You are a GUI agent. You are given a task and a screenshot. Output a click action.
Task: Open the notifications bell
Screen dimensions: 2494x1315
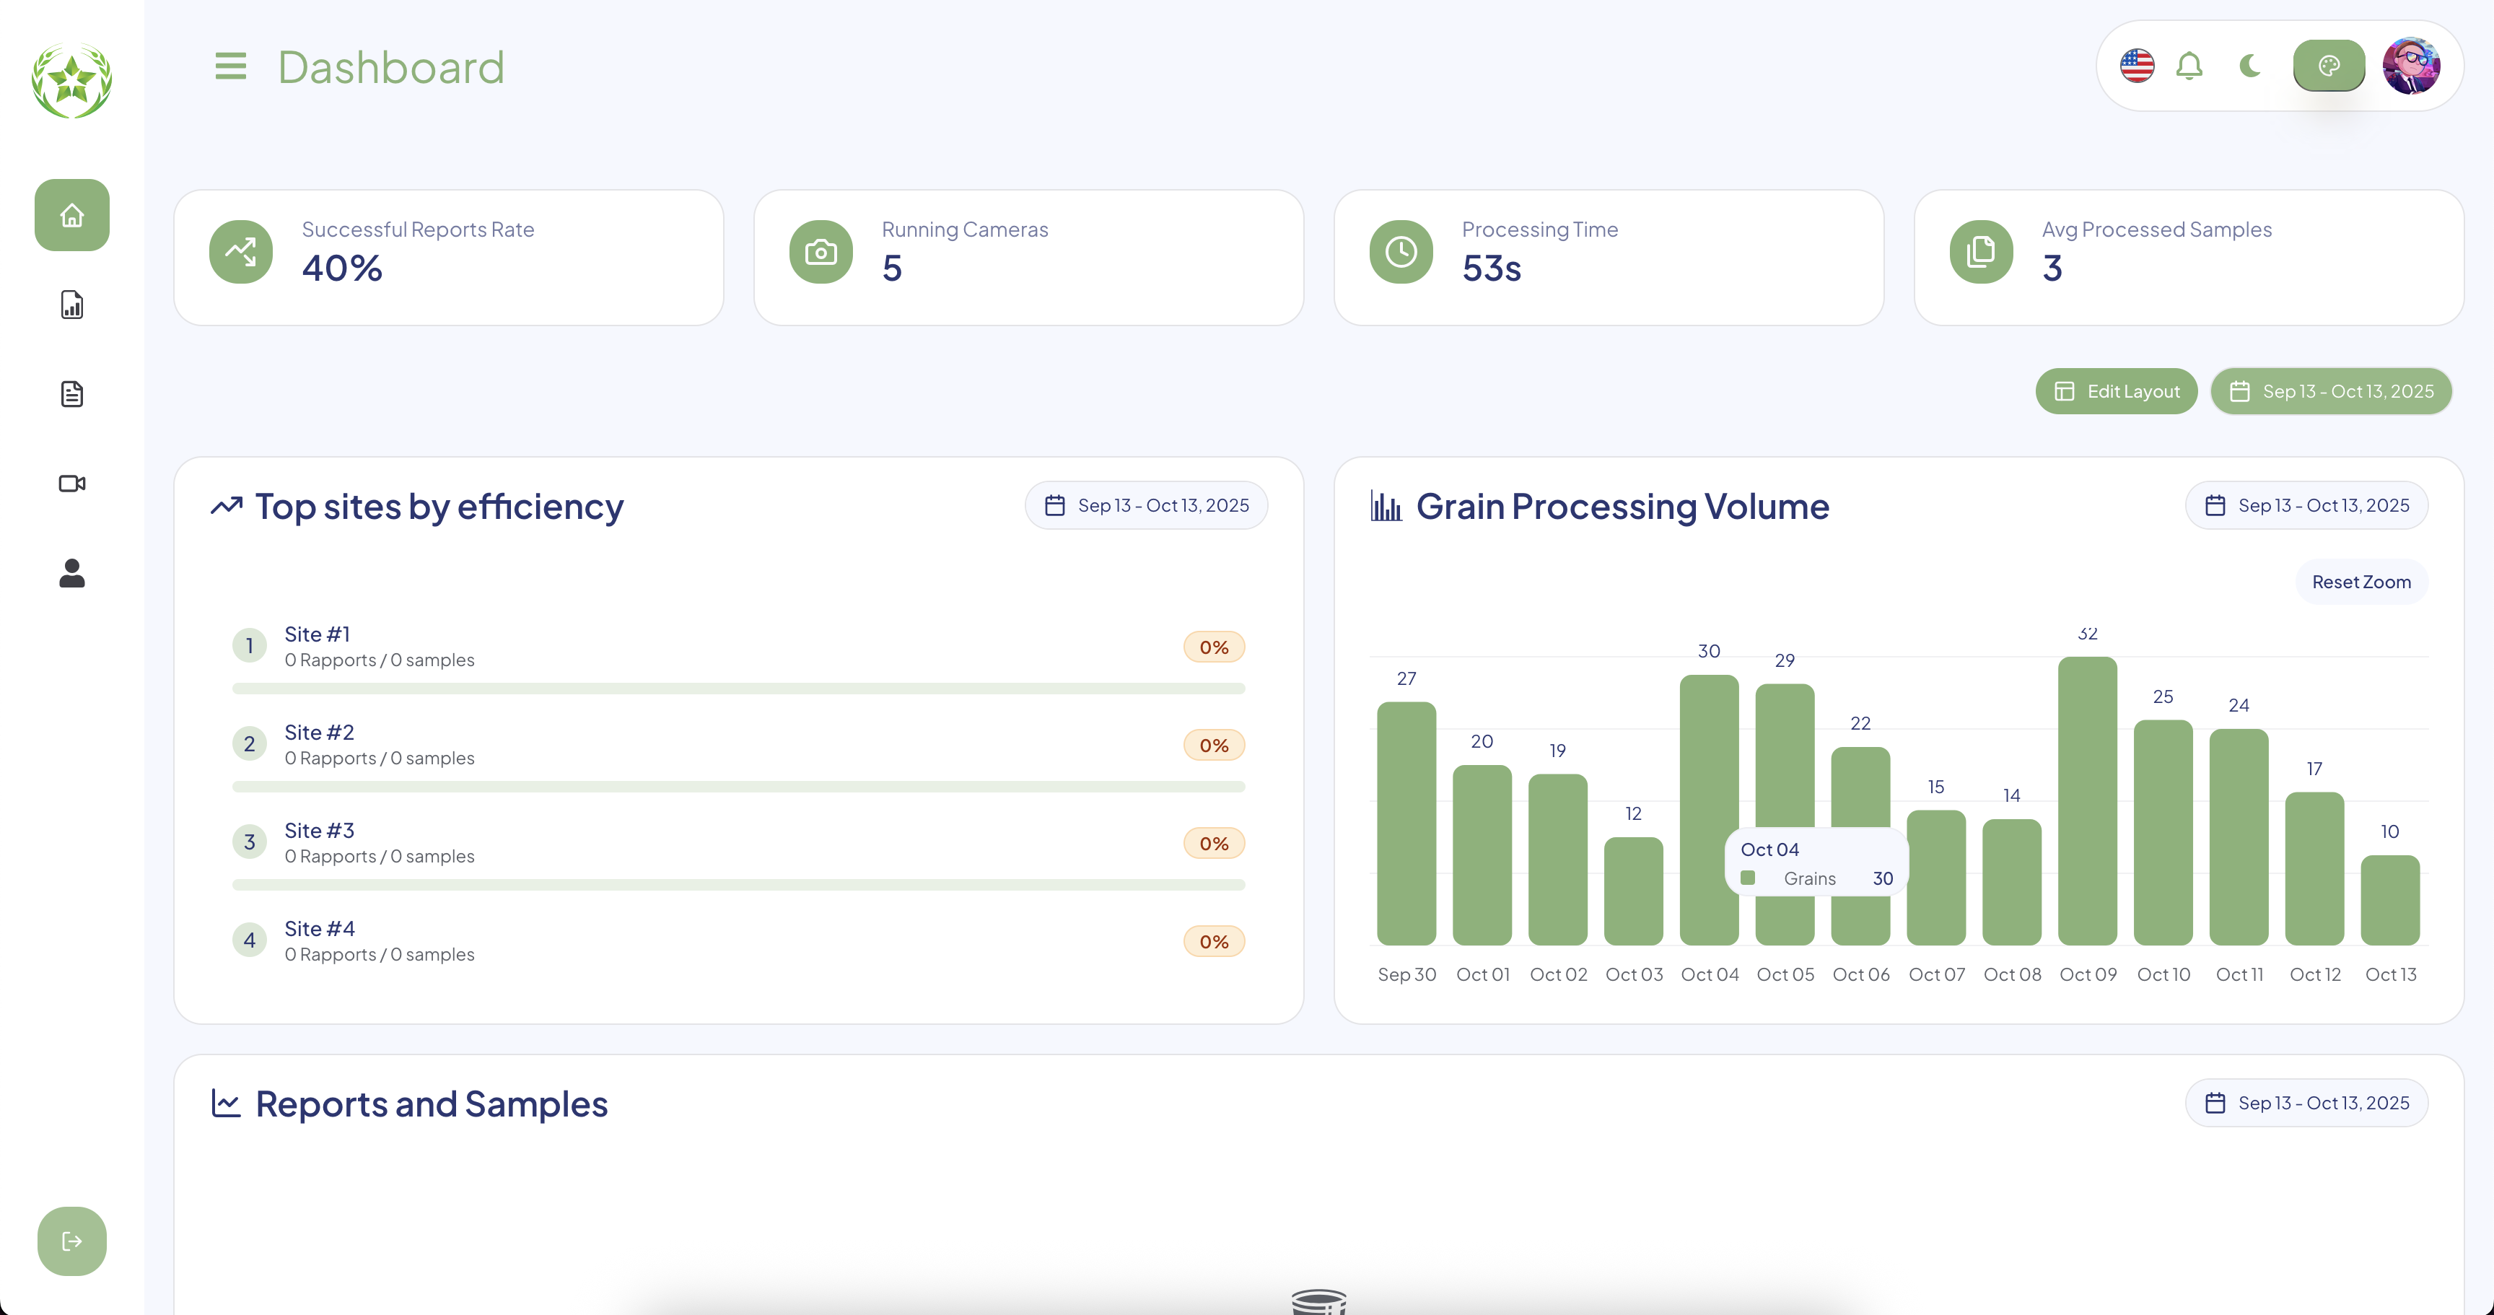pyautogui.click(x=2189, y=66)
